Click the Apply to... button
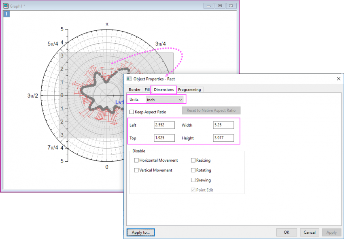This screenshot has width=344, height=239. pyautogui.click(x=140, y=233)
